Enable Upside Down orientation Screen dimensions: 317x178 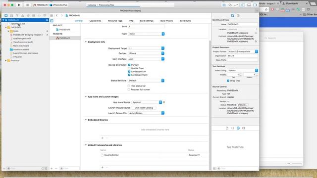[129, 68]
